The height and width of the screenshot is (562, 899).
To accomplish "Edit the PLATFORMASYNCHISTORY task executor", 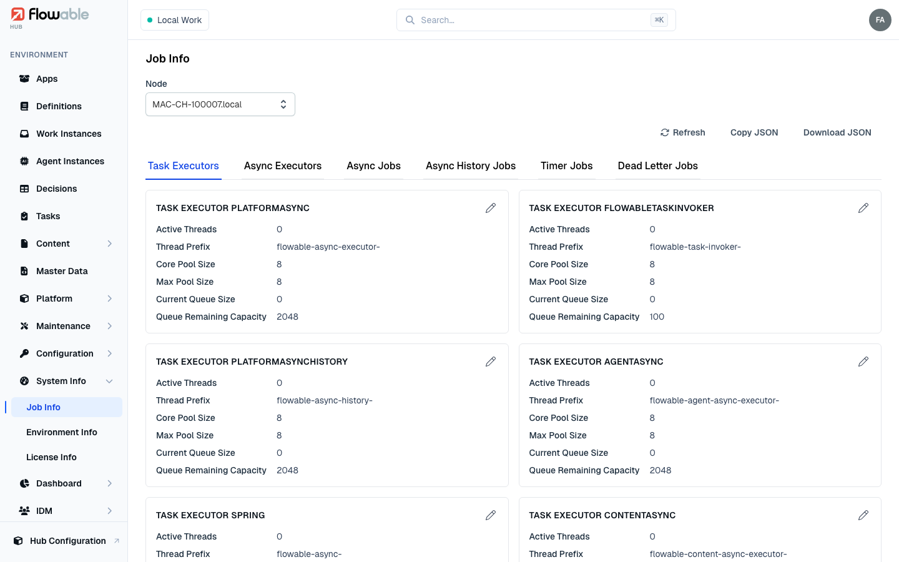I will tap(491, 362).
